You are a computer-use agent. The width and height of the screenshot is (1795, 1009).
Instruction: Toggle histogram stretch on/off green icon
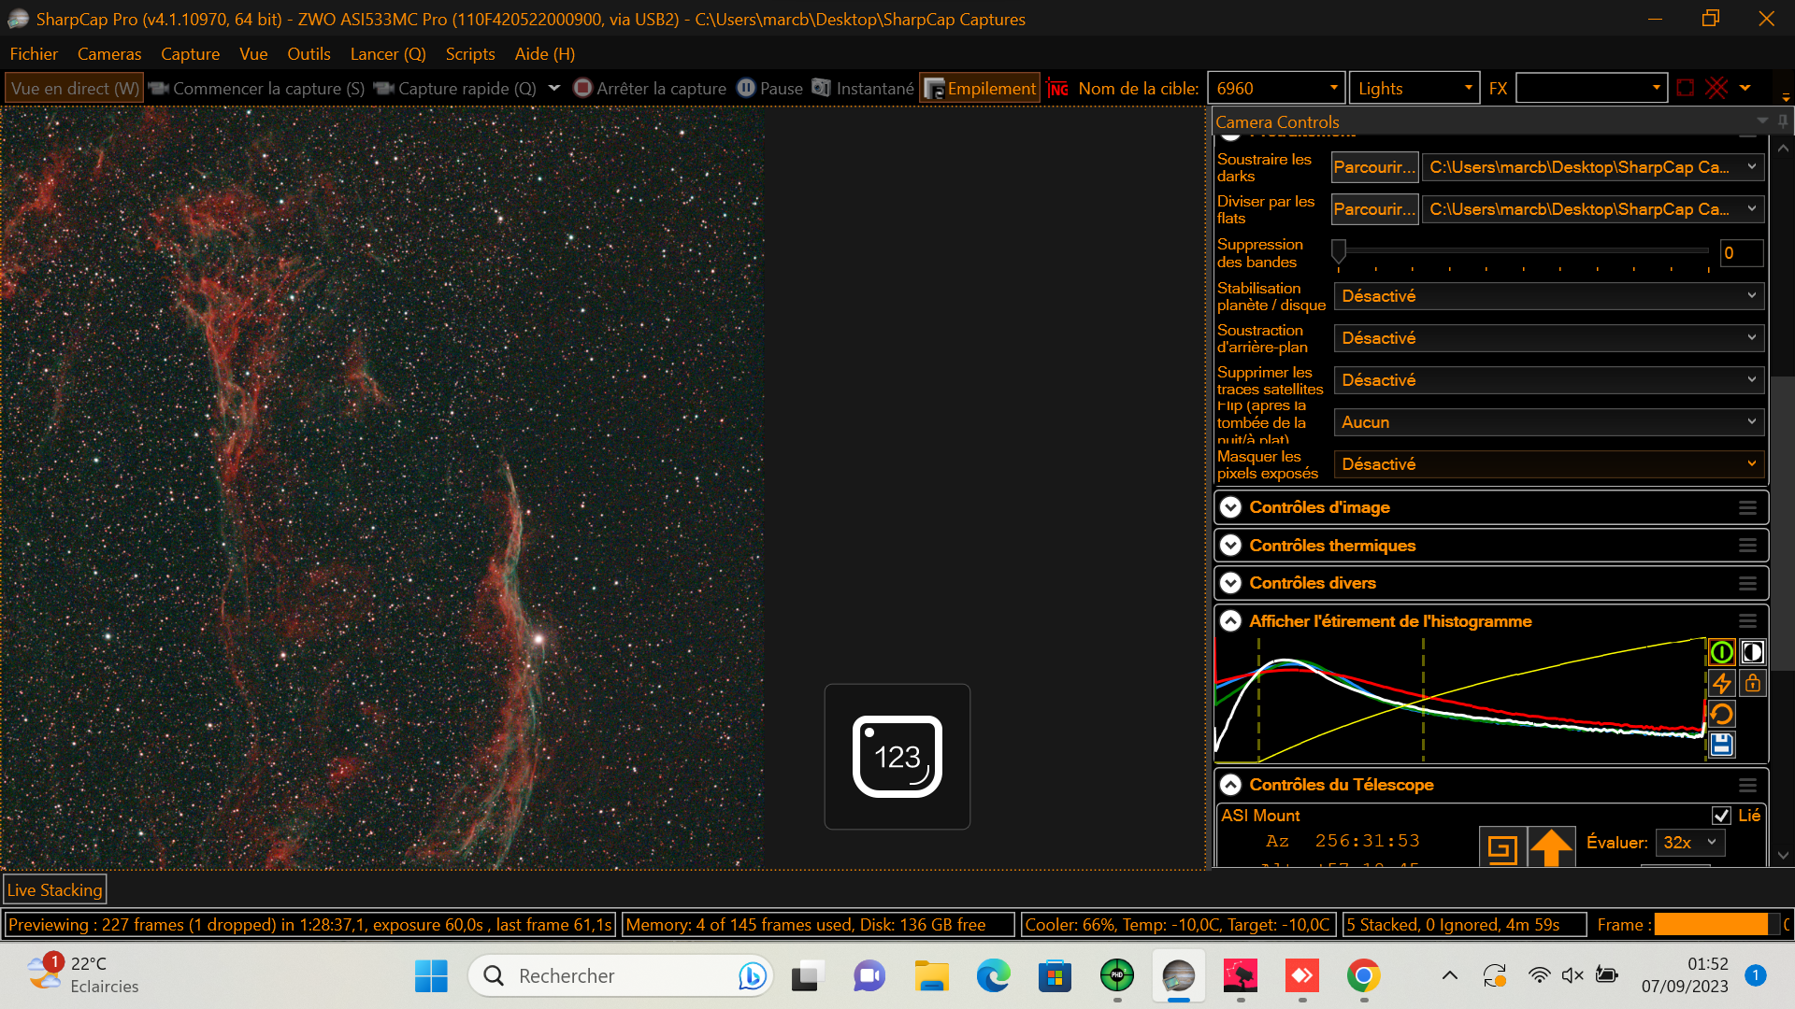[1721, 652]
